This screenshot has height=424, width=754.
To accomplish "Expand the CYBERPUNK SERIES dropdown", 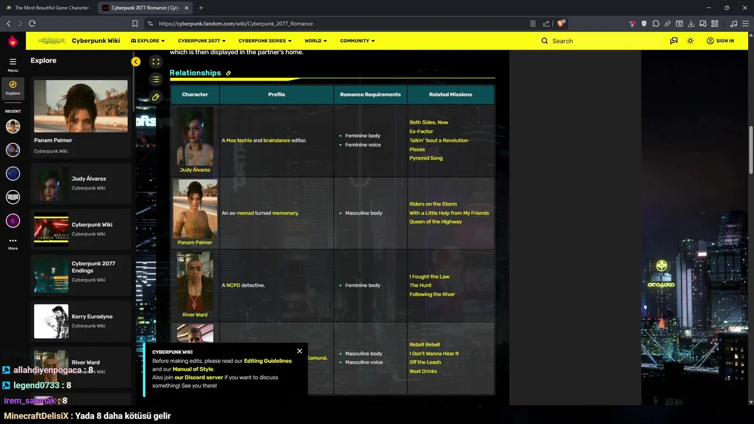I will coord(265,41).
